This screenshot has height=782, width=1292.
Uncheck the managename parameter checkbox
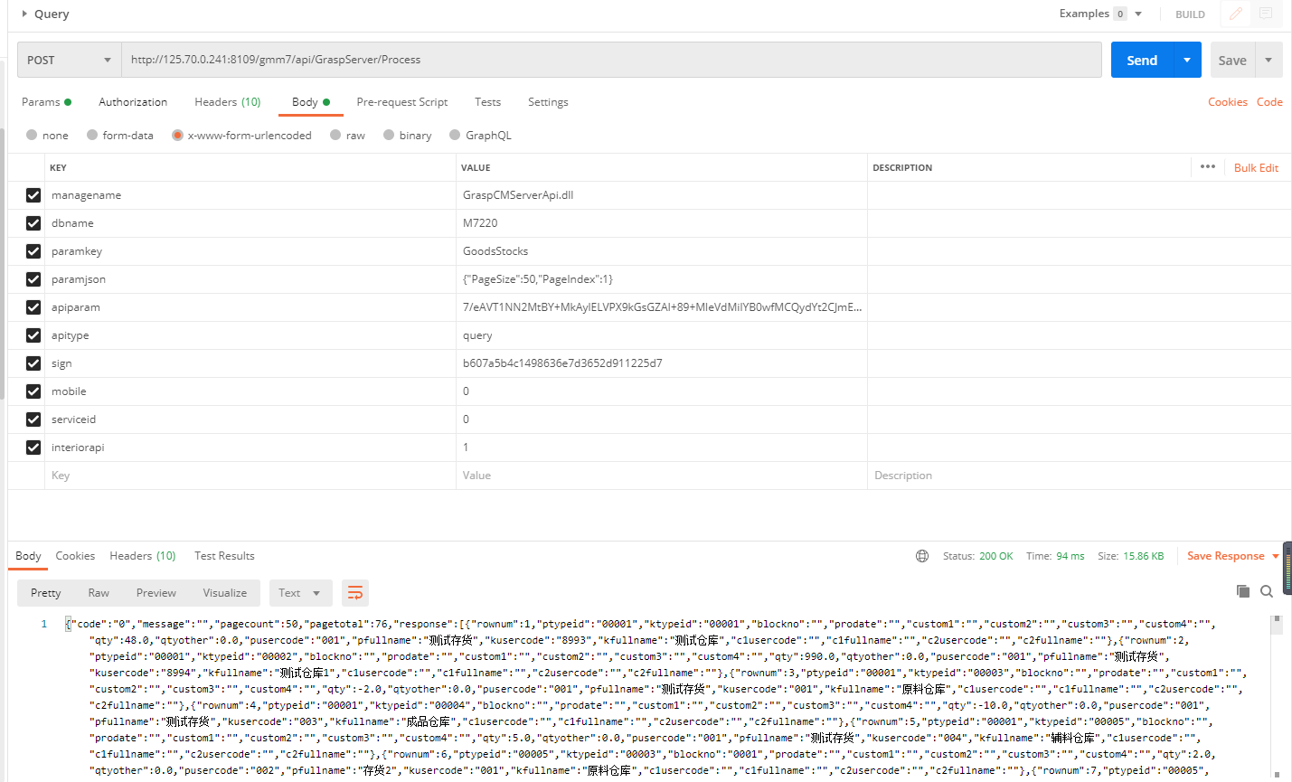click(33, 195)
